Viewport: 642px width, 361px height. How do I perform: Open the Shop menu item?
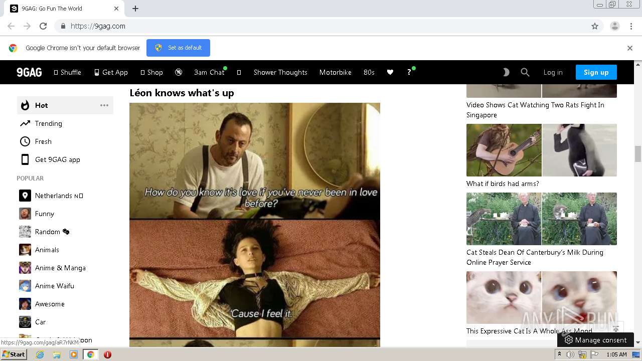151,72
